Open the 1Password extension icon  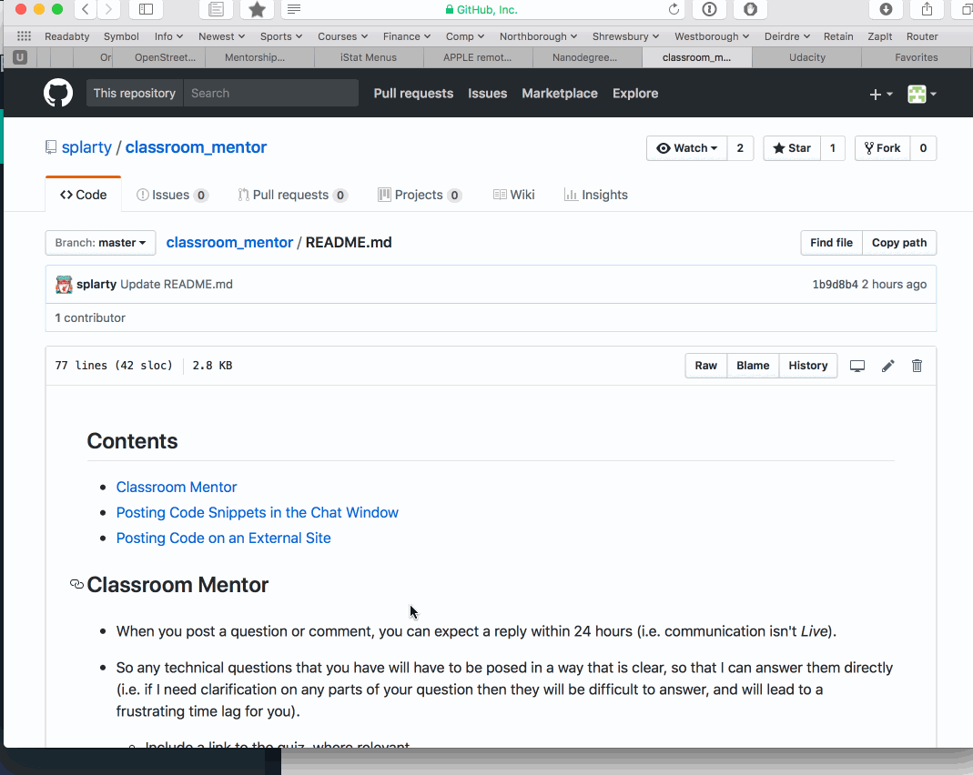click(709, 9)
